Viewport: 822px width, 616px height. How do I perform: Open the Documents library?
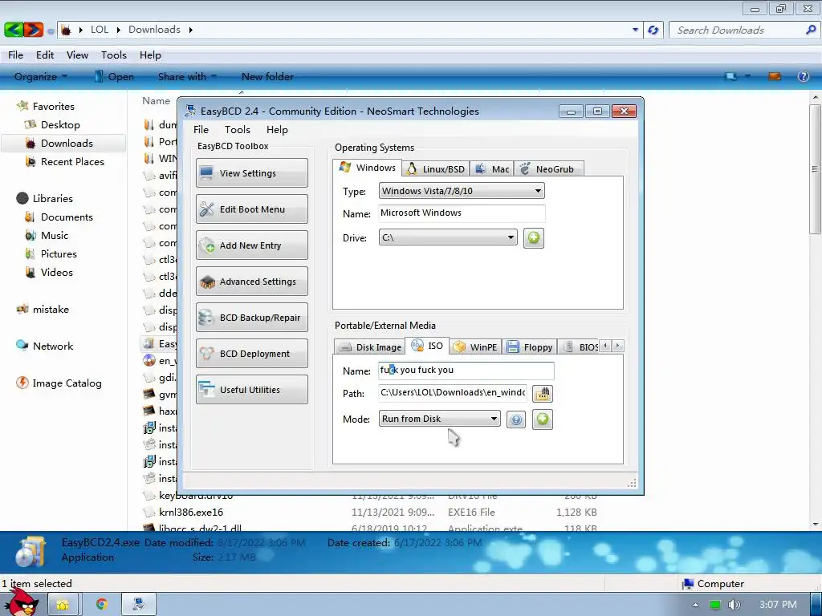(x=67, y=217)
